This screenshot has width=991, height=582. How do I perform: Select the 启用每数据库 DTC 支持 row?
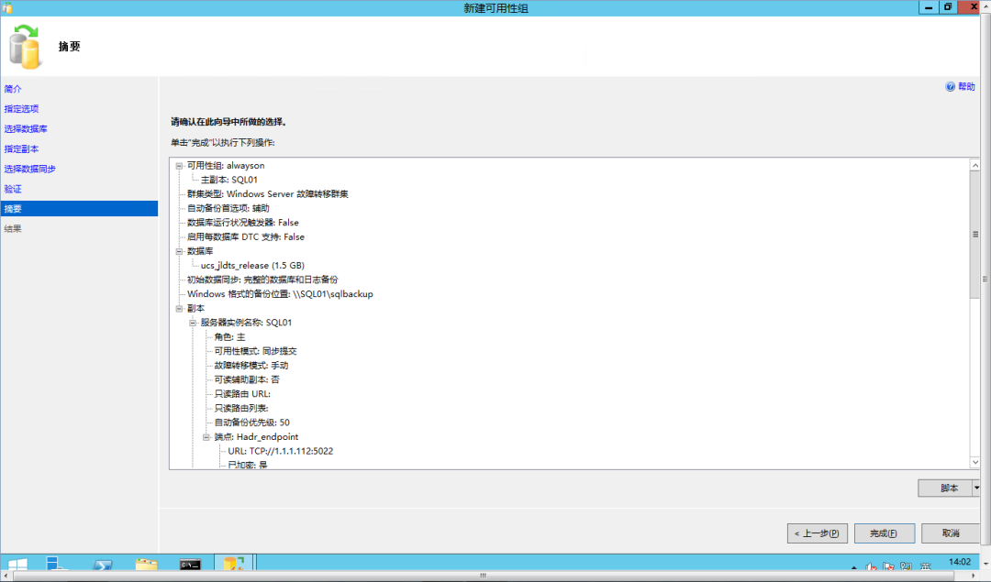coord(245,236)
